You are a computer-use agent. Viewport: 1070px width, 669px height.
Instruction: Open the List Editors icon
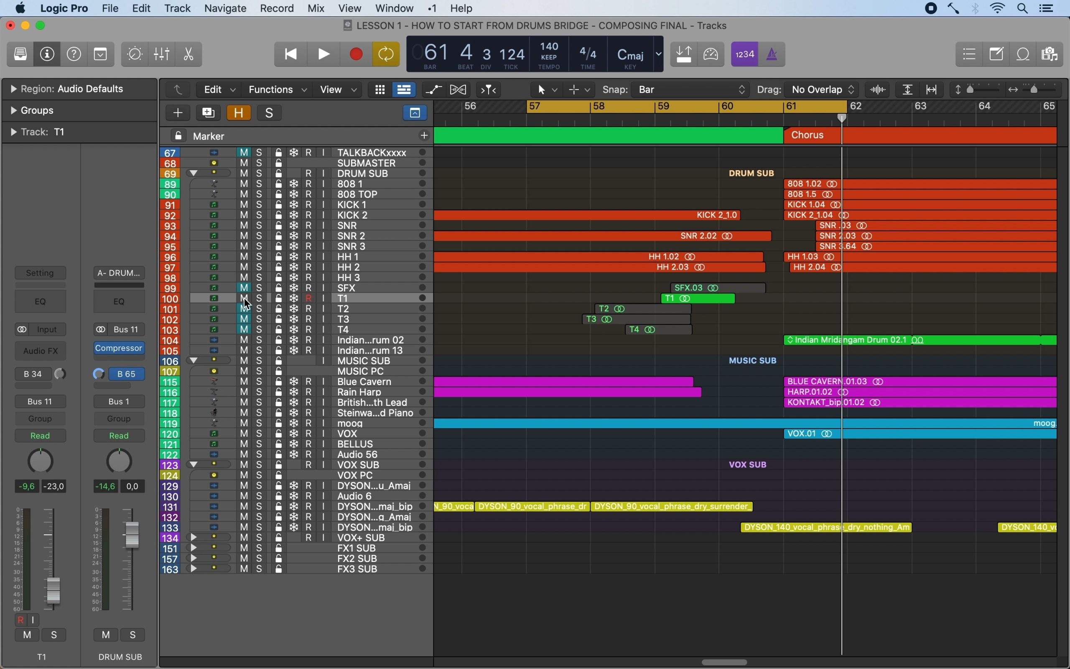click(x=969, y=54)
